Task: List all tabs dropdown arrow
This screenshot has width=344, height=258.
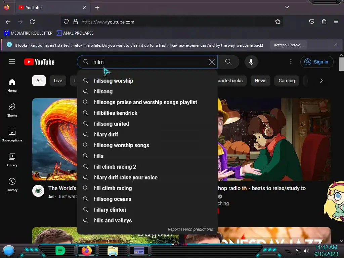Action: click(x=287, y=7)
